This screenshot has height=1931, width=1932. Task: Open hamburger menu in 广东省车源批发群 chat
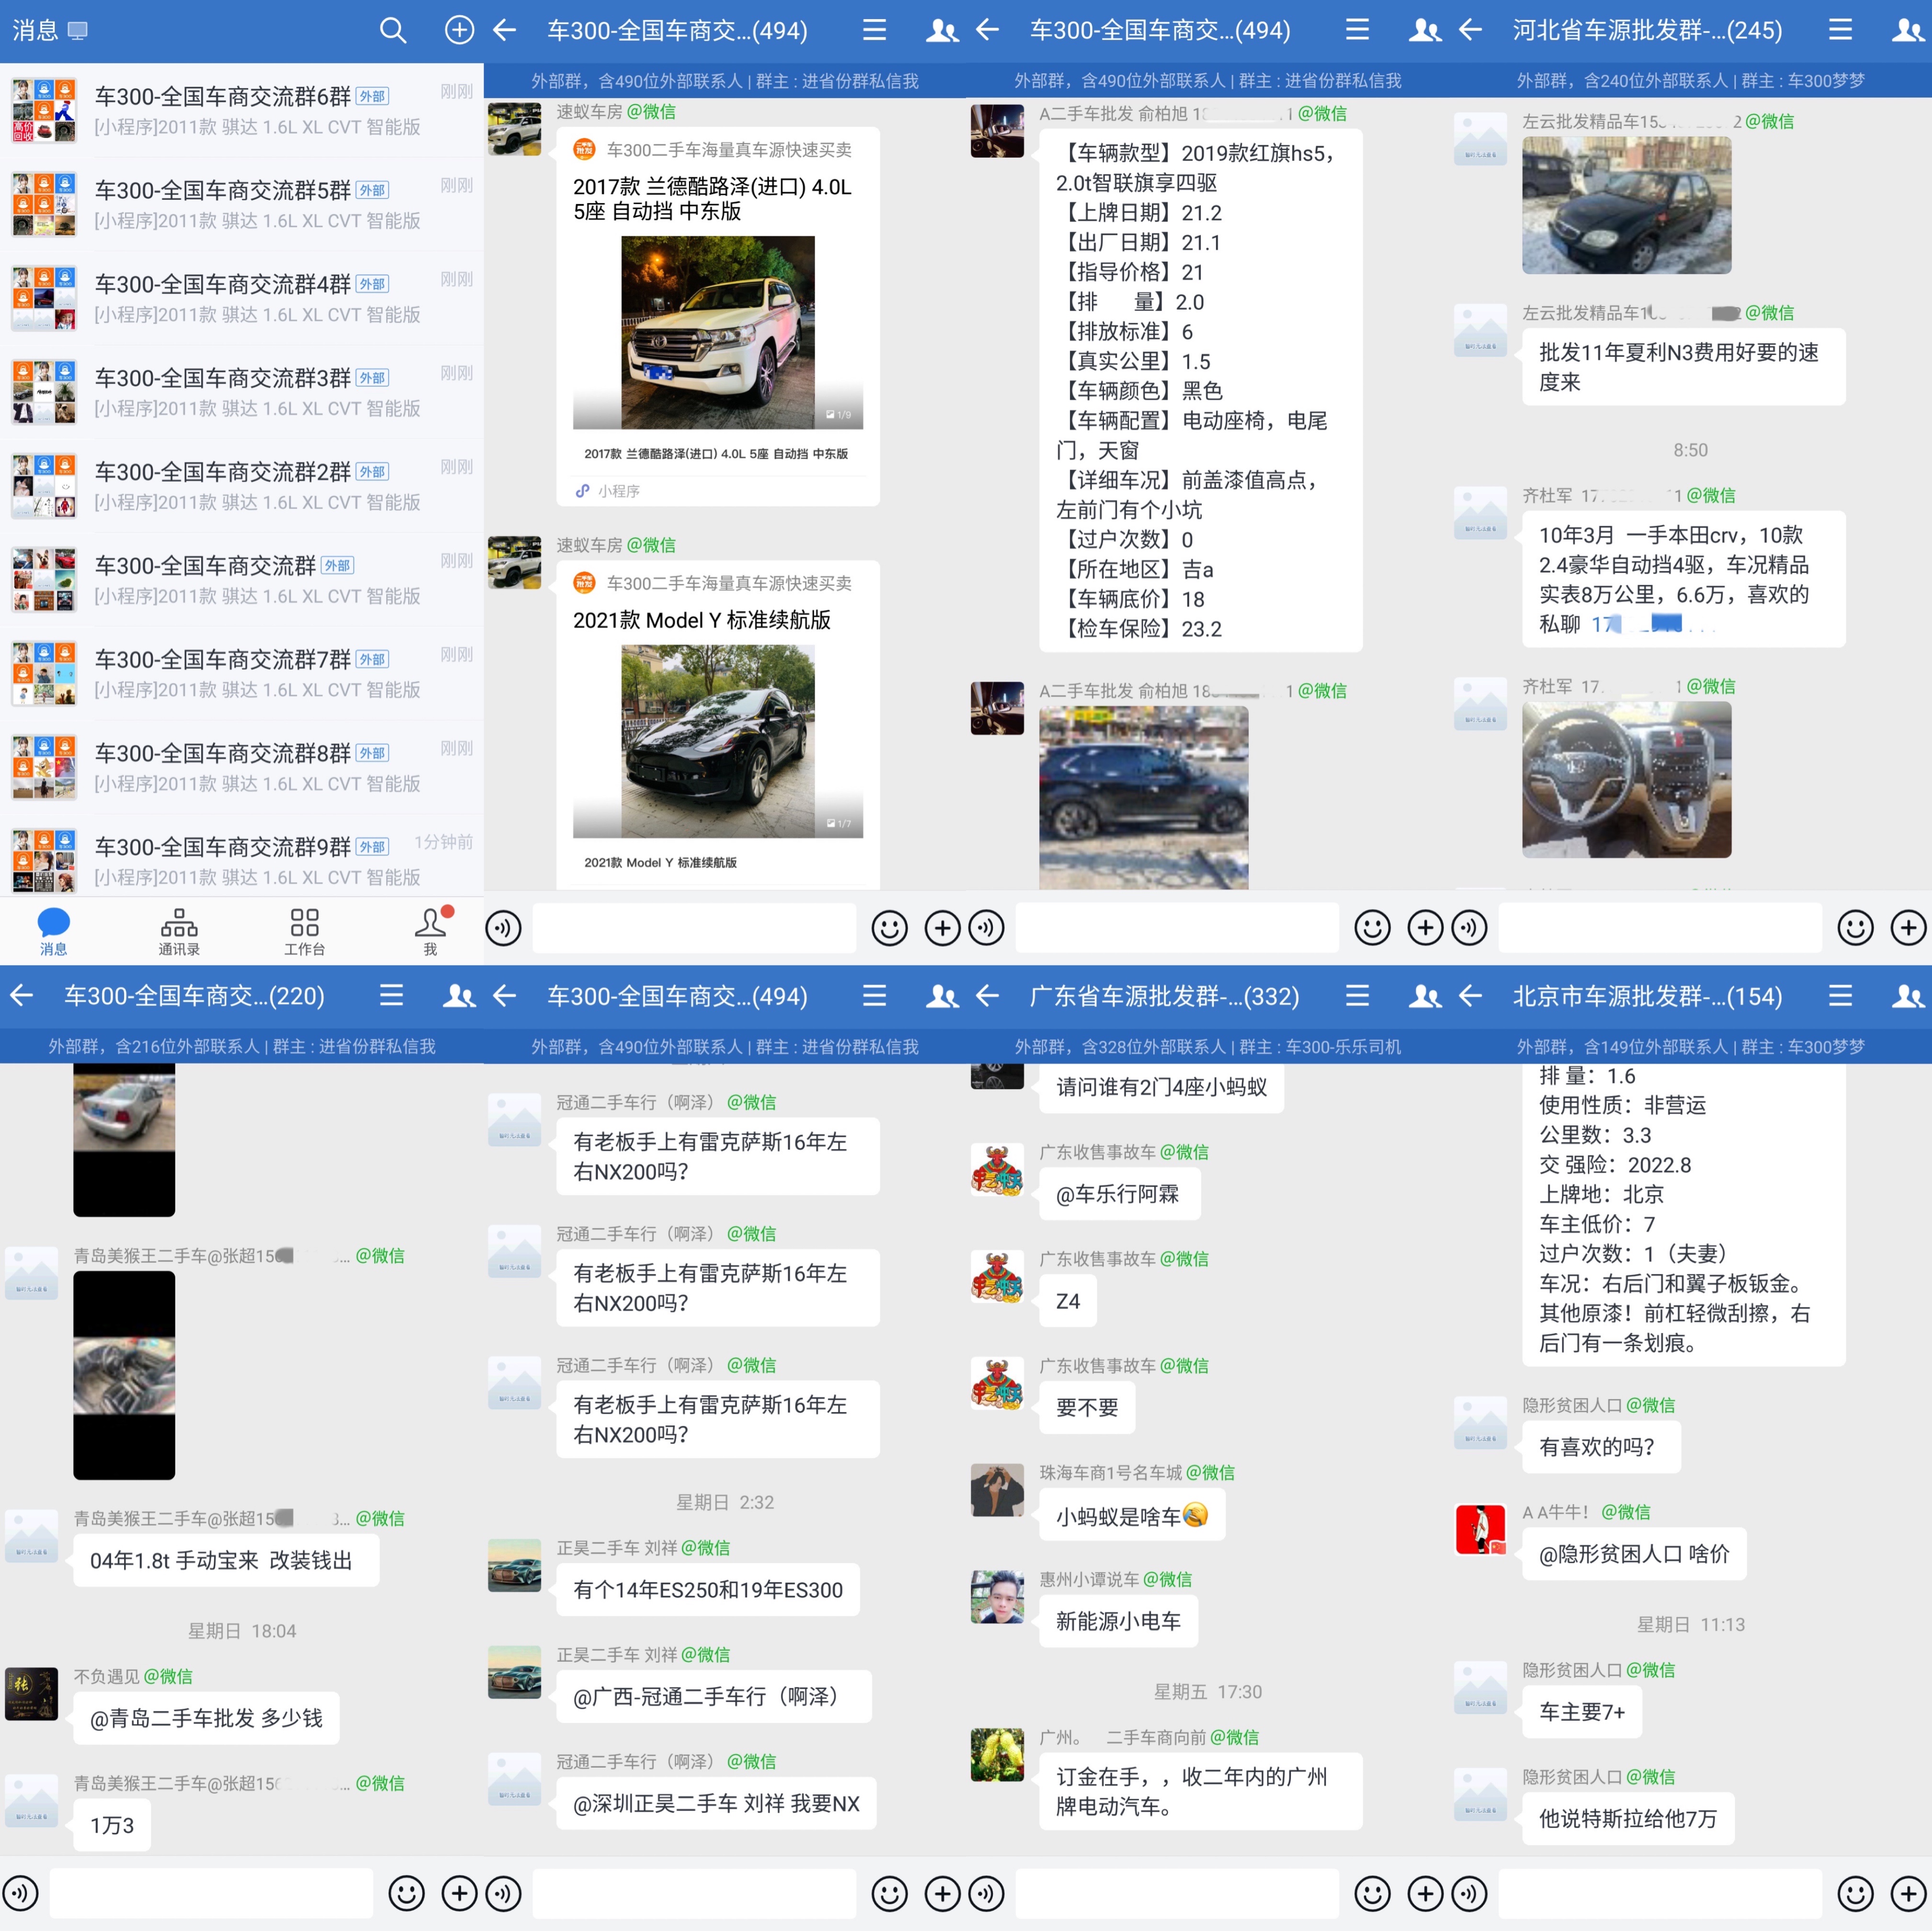point(1357,996)
